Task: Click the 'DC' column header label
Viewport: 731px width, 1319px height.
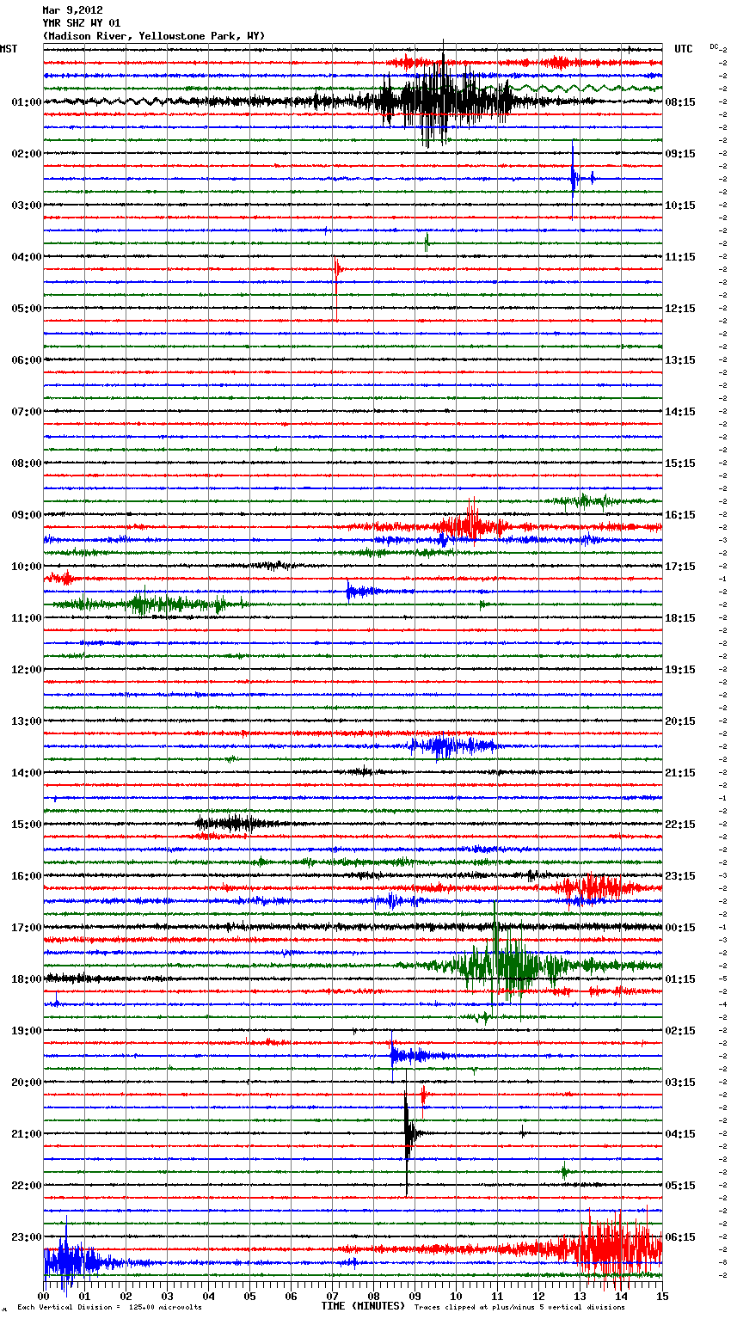Action: click(x=714, y=46)
